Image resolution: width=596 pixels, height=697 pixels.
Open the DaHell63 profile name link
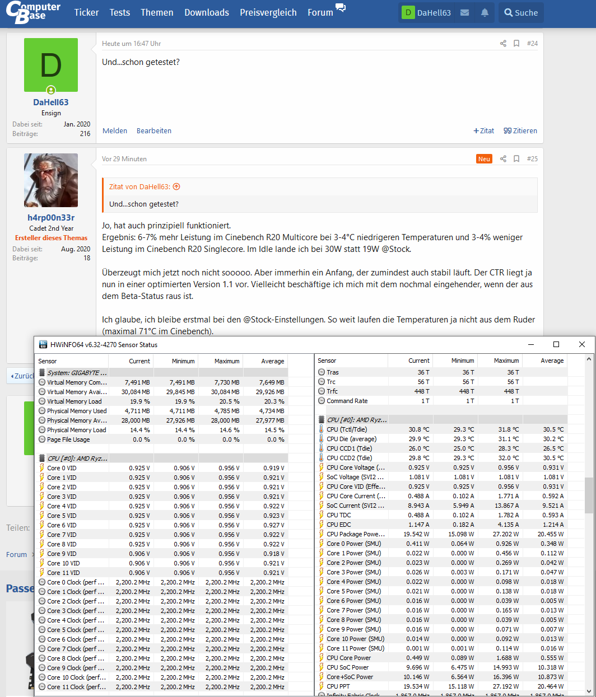[51, 102]
